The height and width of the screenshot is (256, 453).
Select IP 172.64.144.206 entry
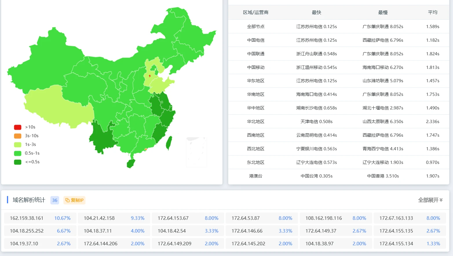tap(114, 244)
